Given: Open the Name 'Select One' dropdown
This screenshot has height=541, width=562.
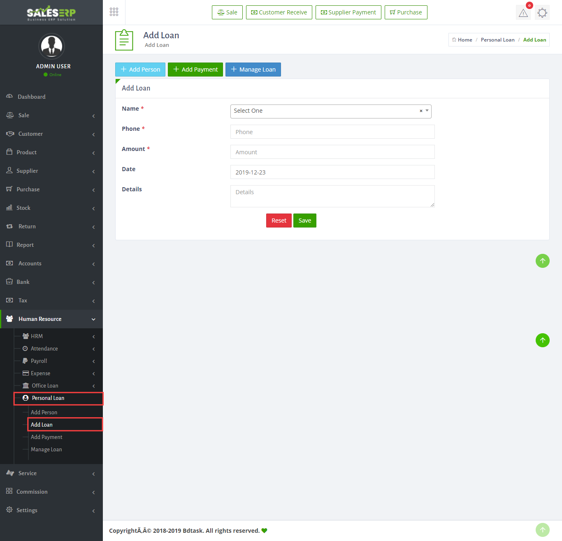Looking at the screenshot, I should pos(325,111).
